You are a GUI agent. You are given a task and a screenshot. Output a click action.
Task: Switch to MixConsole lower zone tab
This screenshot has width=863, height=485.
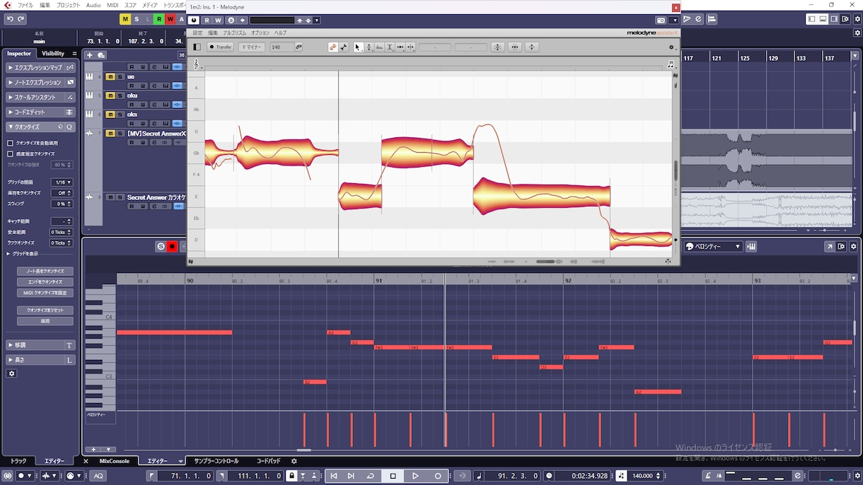(x=114, y=461)
